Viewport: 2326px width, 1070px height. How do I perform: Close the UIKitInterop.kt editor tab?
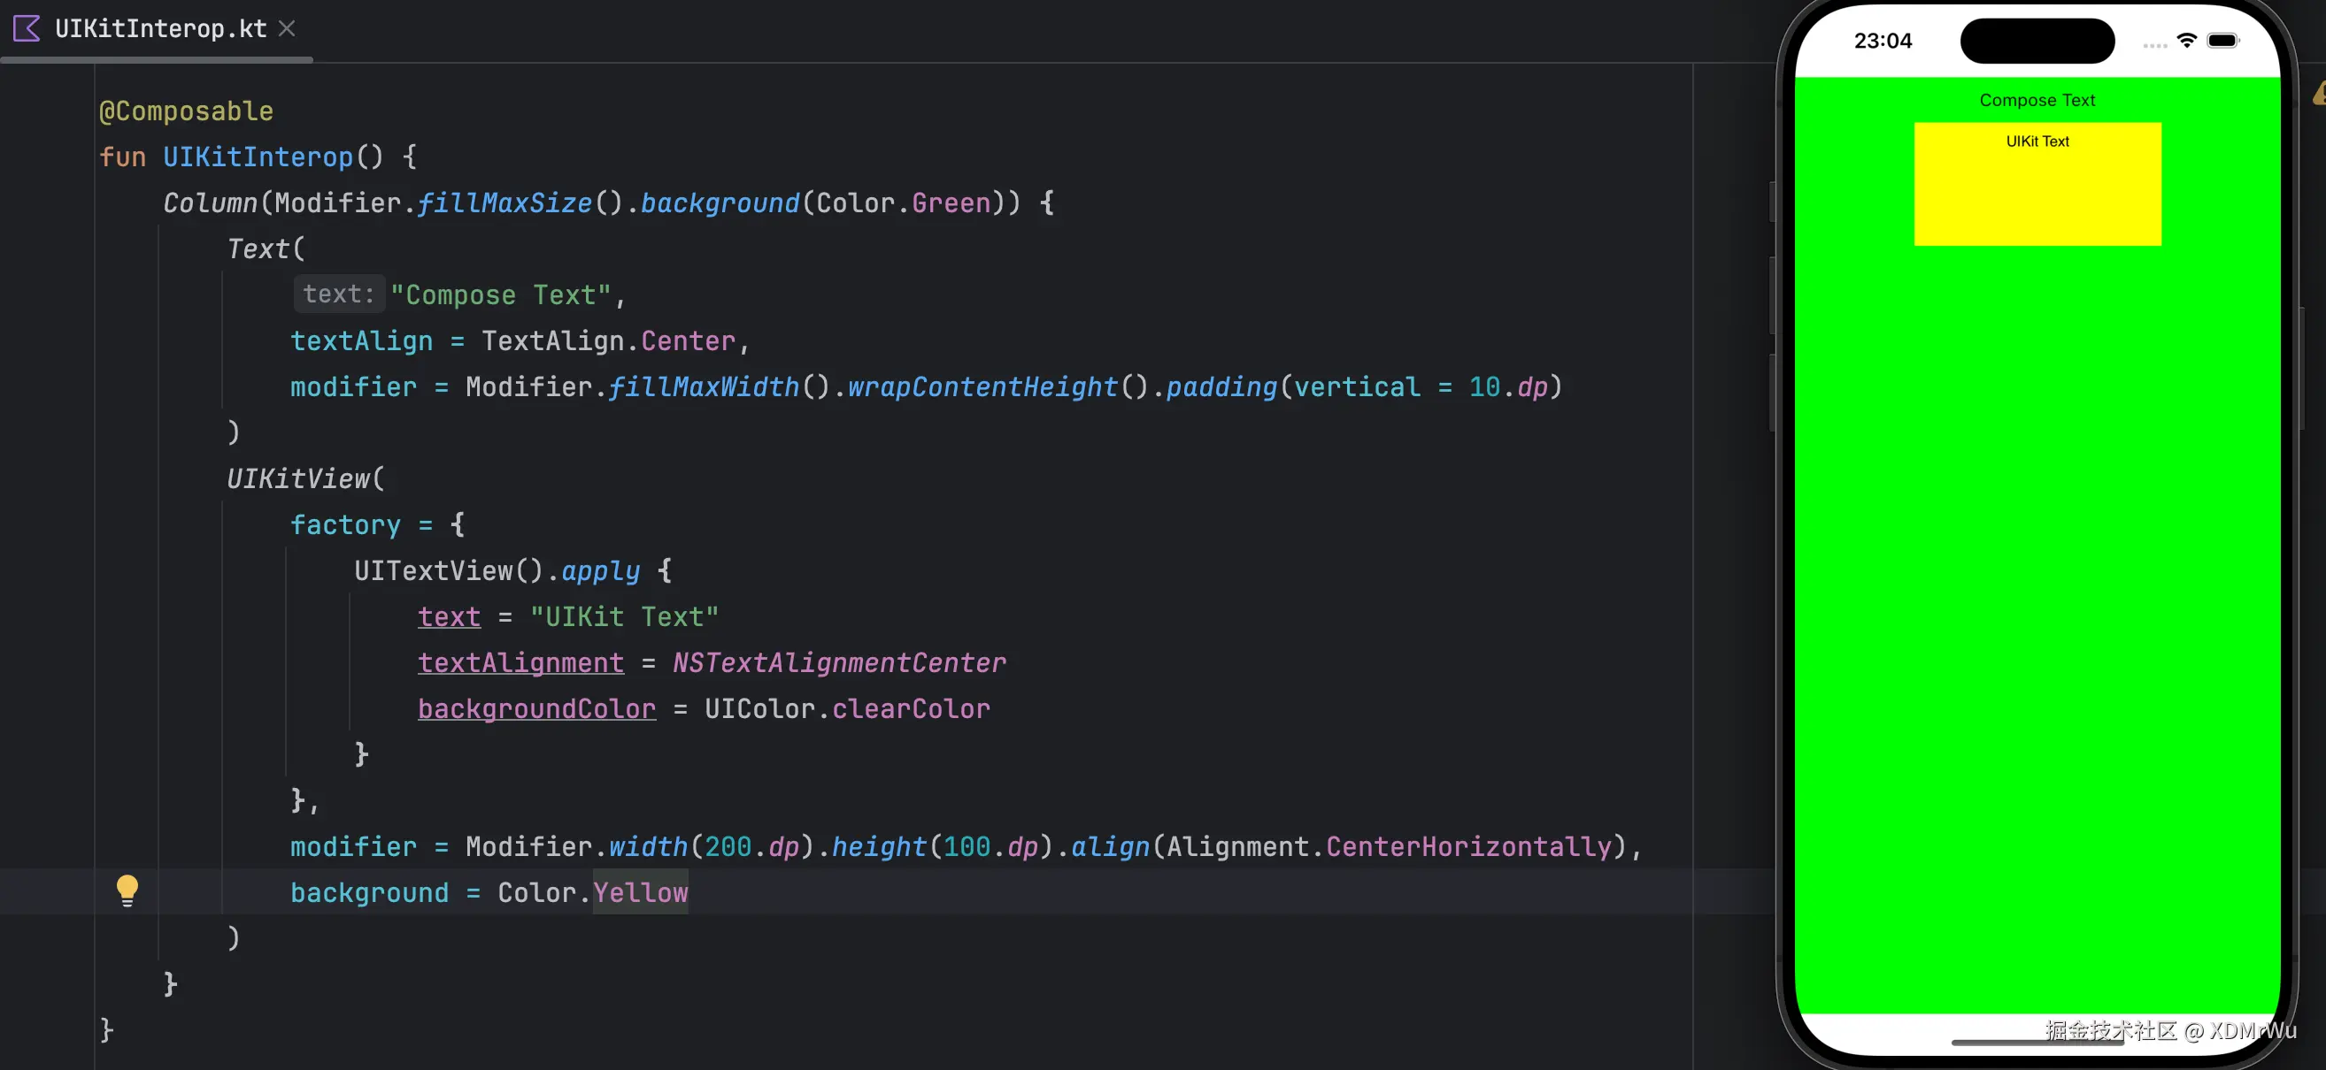click(287, 29)
